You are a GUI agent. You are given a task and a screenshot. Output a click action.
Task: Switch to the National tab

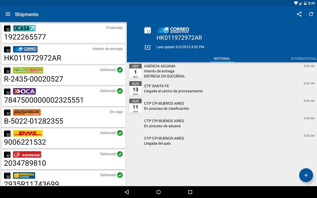222,59
